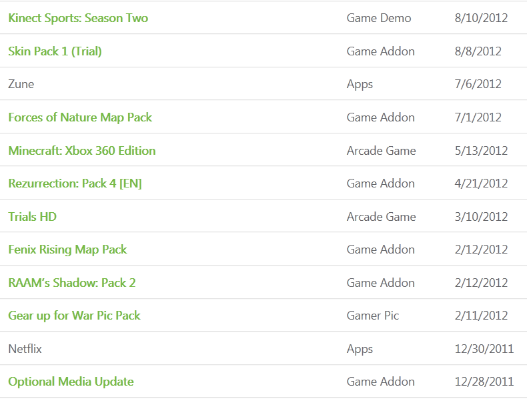Open Fenix Rising Map Pack link
The width and height of the screenshot is (527, 401).
tap(67, 250)
